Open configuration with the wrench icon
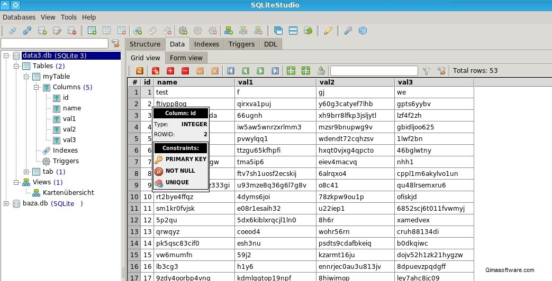Screen dimensions: 552x281 [x=348, y=31]
